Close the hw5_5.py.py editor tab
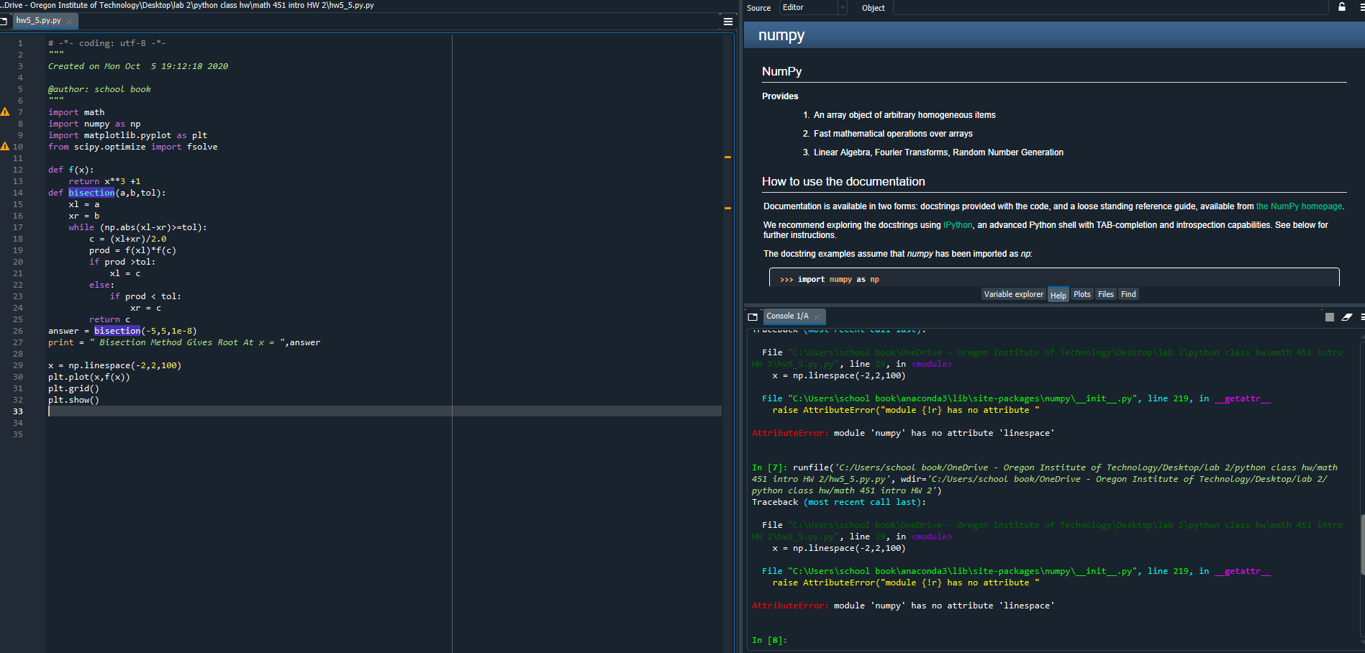The image size is (1365, 653). [69, 22]
